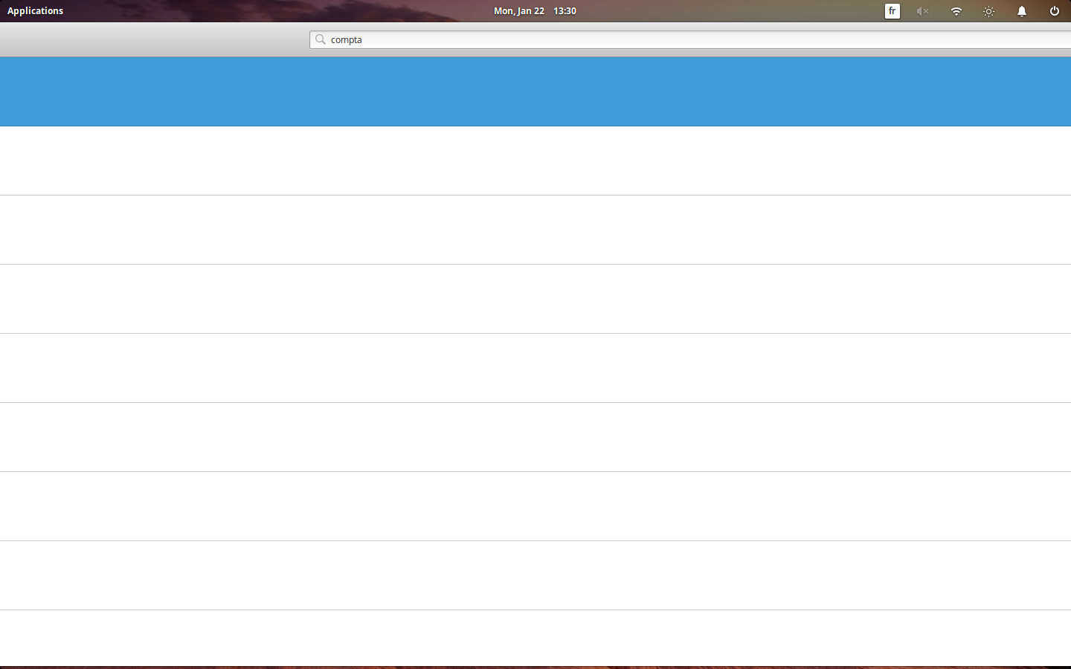Open the Wi-Fi network indicator
This screenshot has height=669, width=1071.
pyautogui.click(x=956, y=11)
